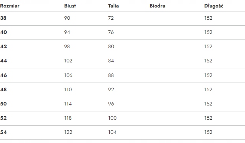Select size 42 row label
Viewport: 245px width, 143px height.
click(x=4, y=47)
